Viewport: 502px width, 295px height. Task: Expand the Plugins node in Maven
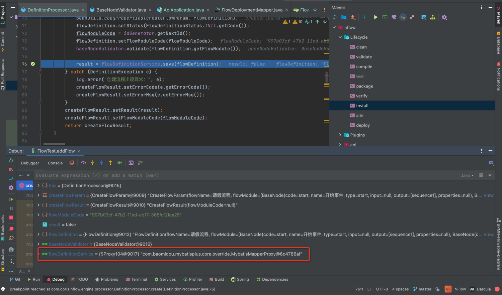[x=340, y=135]
